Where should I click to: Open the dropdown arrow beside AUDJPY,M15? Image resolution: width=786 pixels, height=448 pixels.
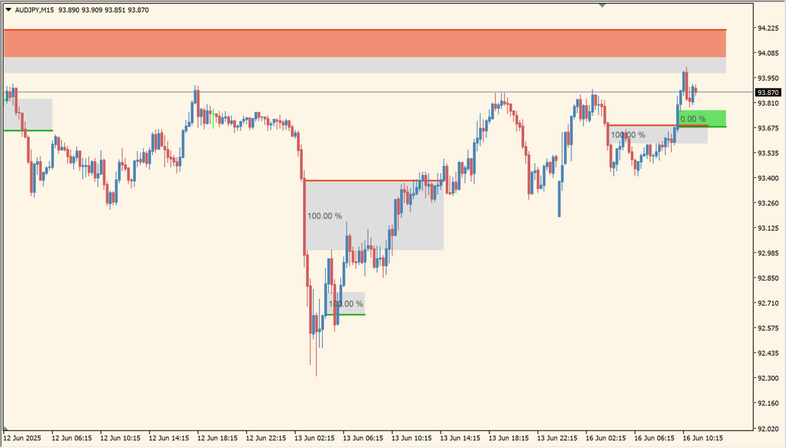point(8,10)
